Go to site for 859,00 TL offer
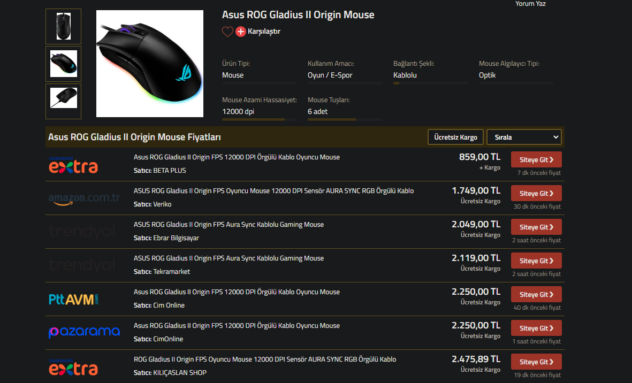This screenshot has height=383, width=632. point(536,159)
